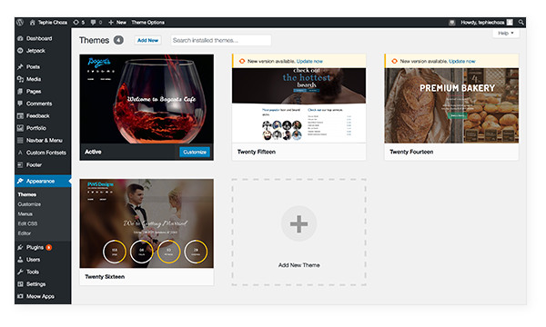Open Custom Fontsets item
The height and width of the screenshot is (327, 546).
tap(46, 153)
